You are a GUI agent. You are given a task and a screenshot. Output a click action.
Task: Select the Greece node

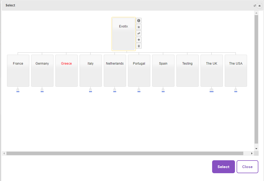coord(66,71)
